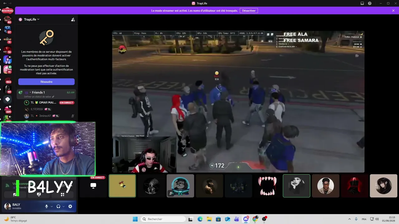Viewport: 399px width, 224px height.
Task: Select the black-and-white woman portrait participant tile
Action: pos(296,186)
